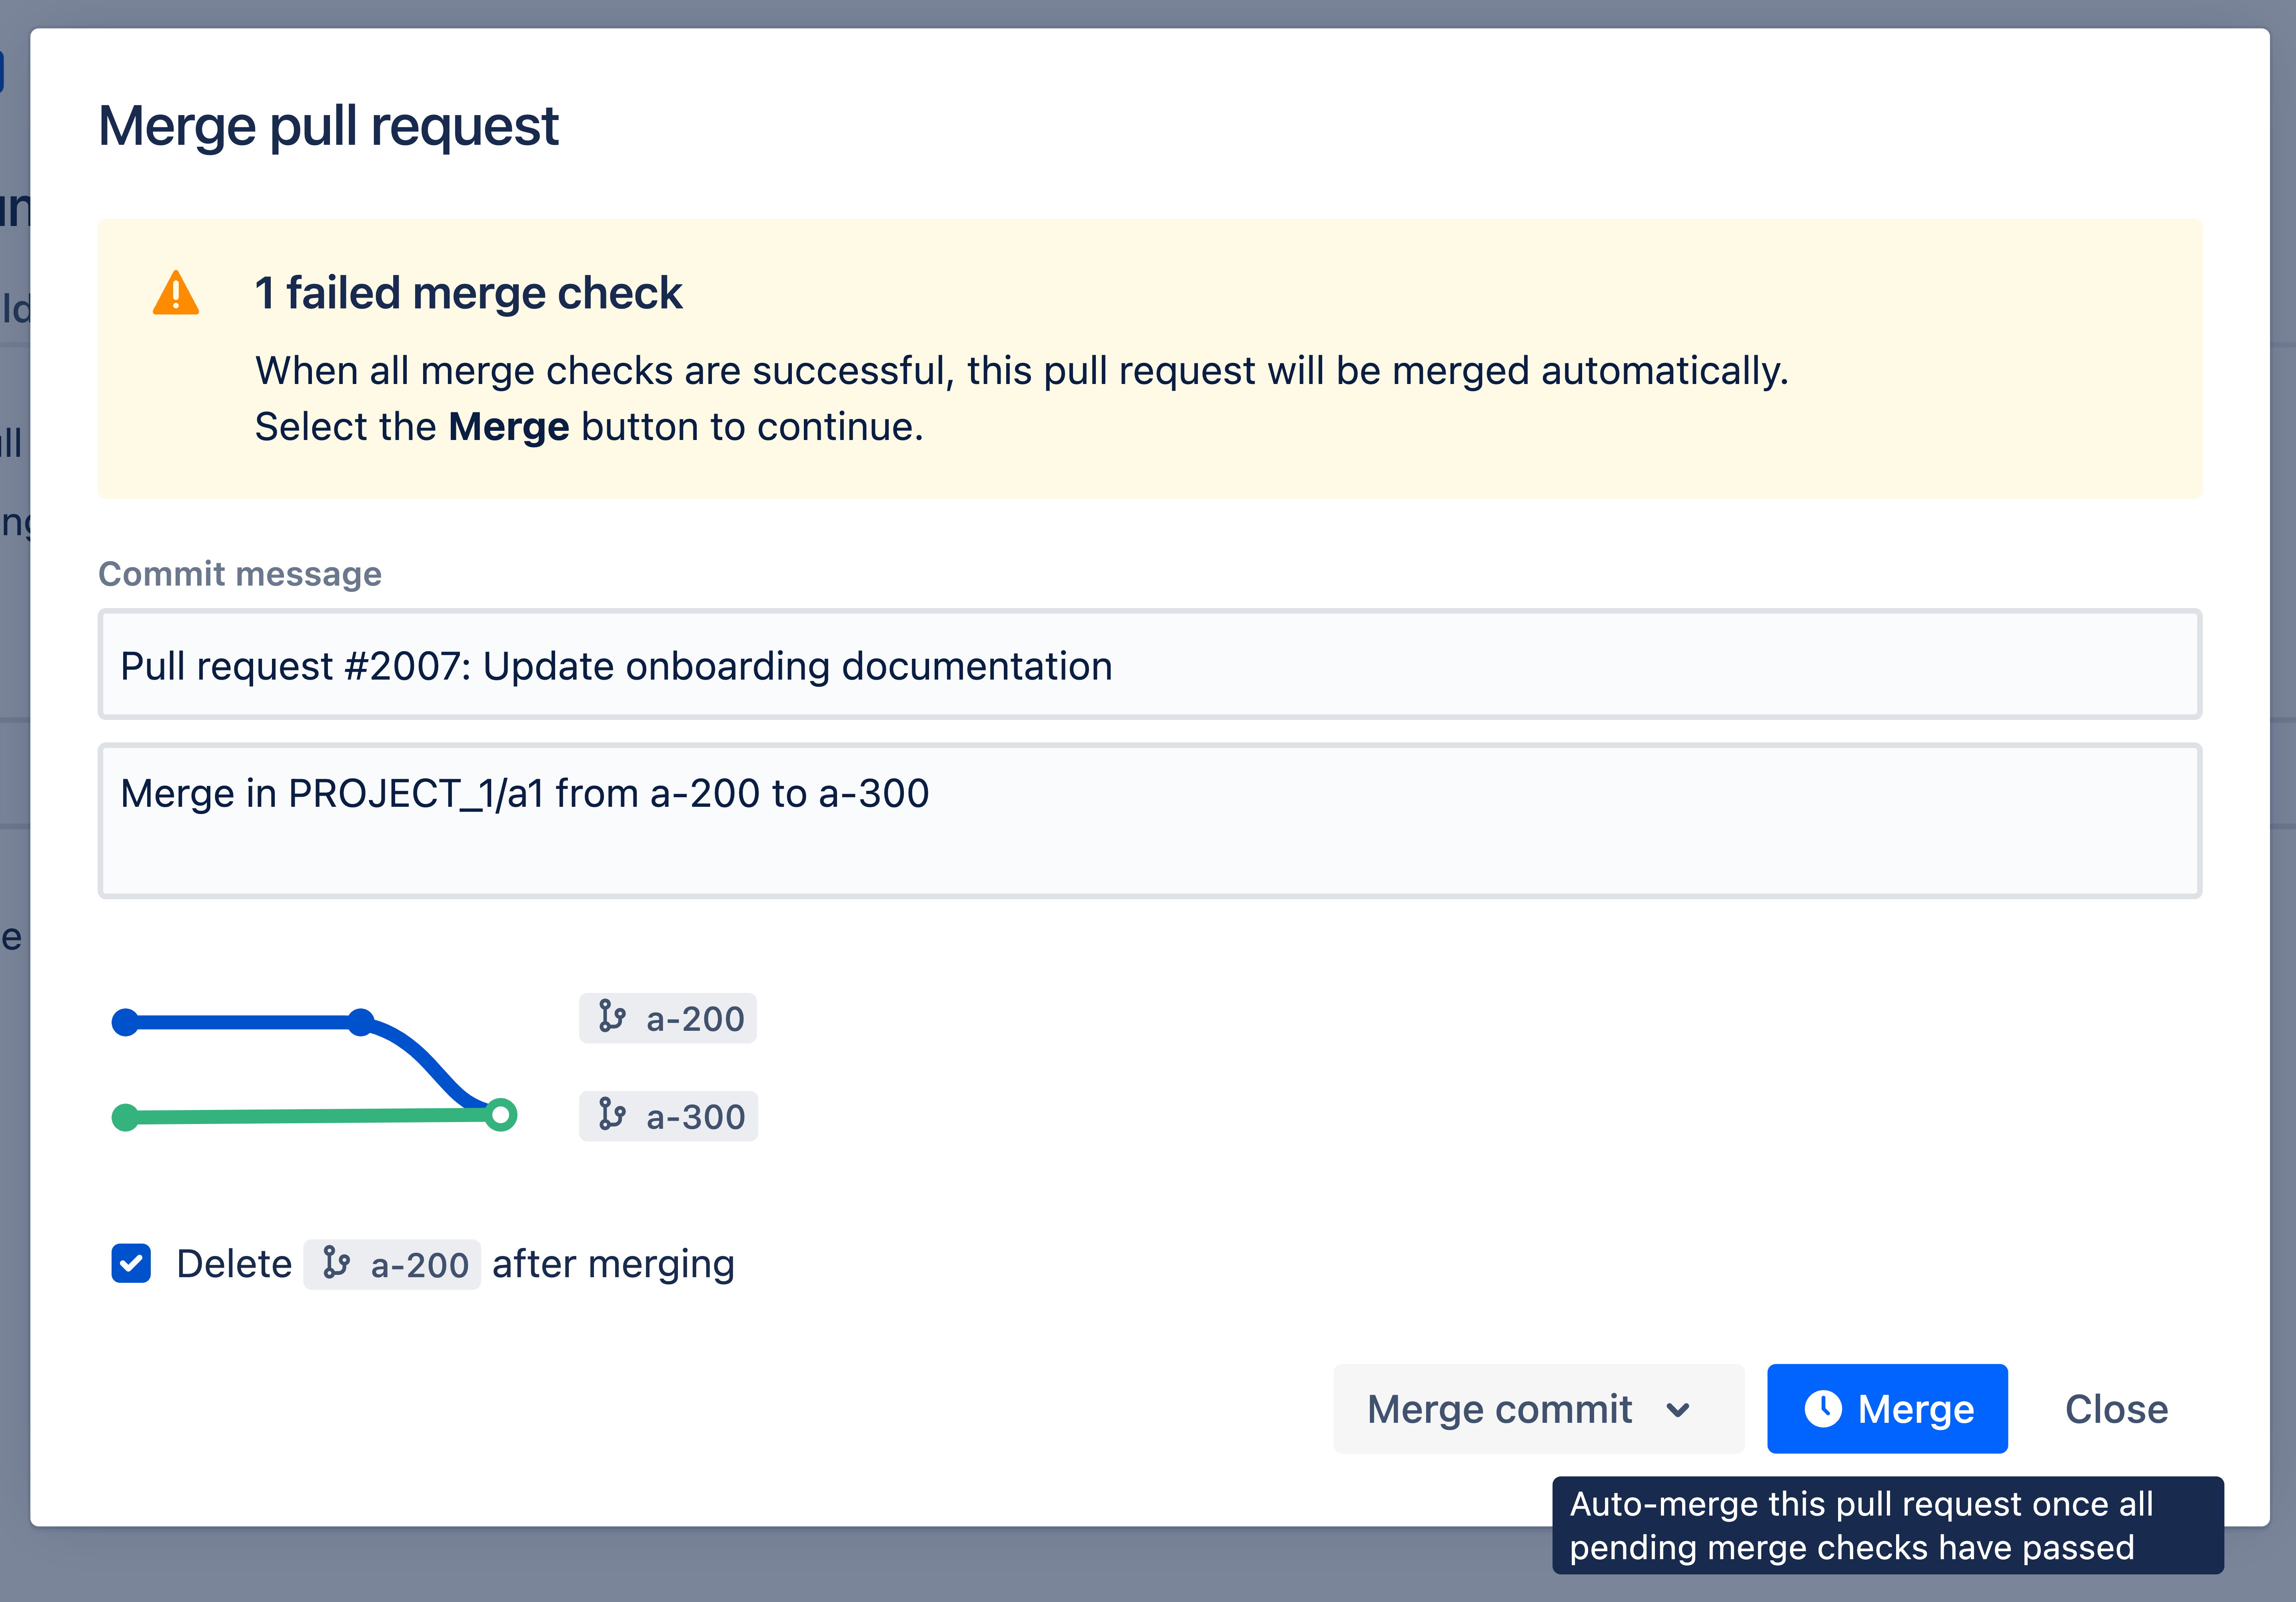Click the branch icon beside the a-200 label
Viewport: 2296px width, 1602px height.
pos(611,1017)
